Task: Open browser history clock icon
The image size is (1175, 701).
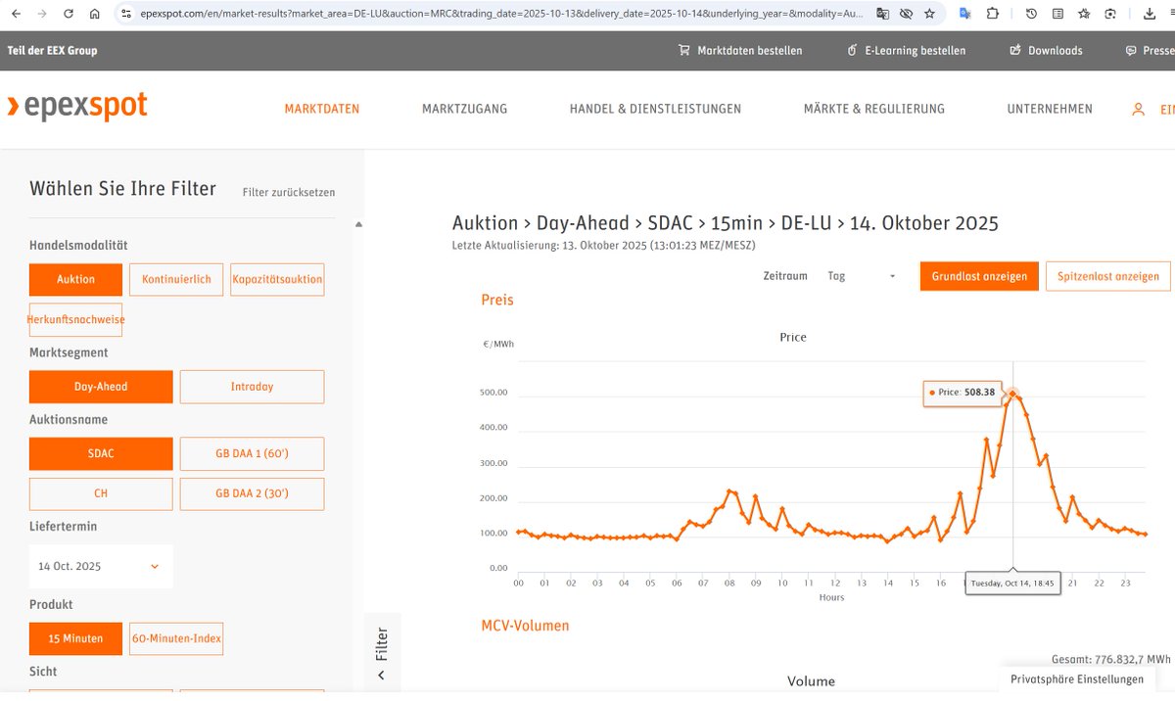Action: coord(1032,14)
